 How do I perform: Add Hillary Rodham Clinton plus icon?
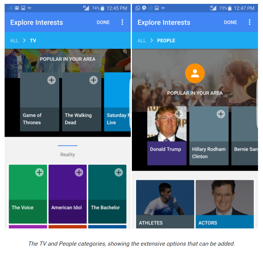point(221,114)
